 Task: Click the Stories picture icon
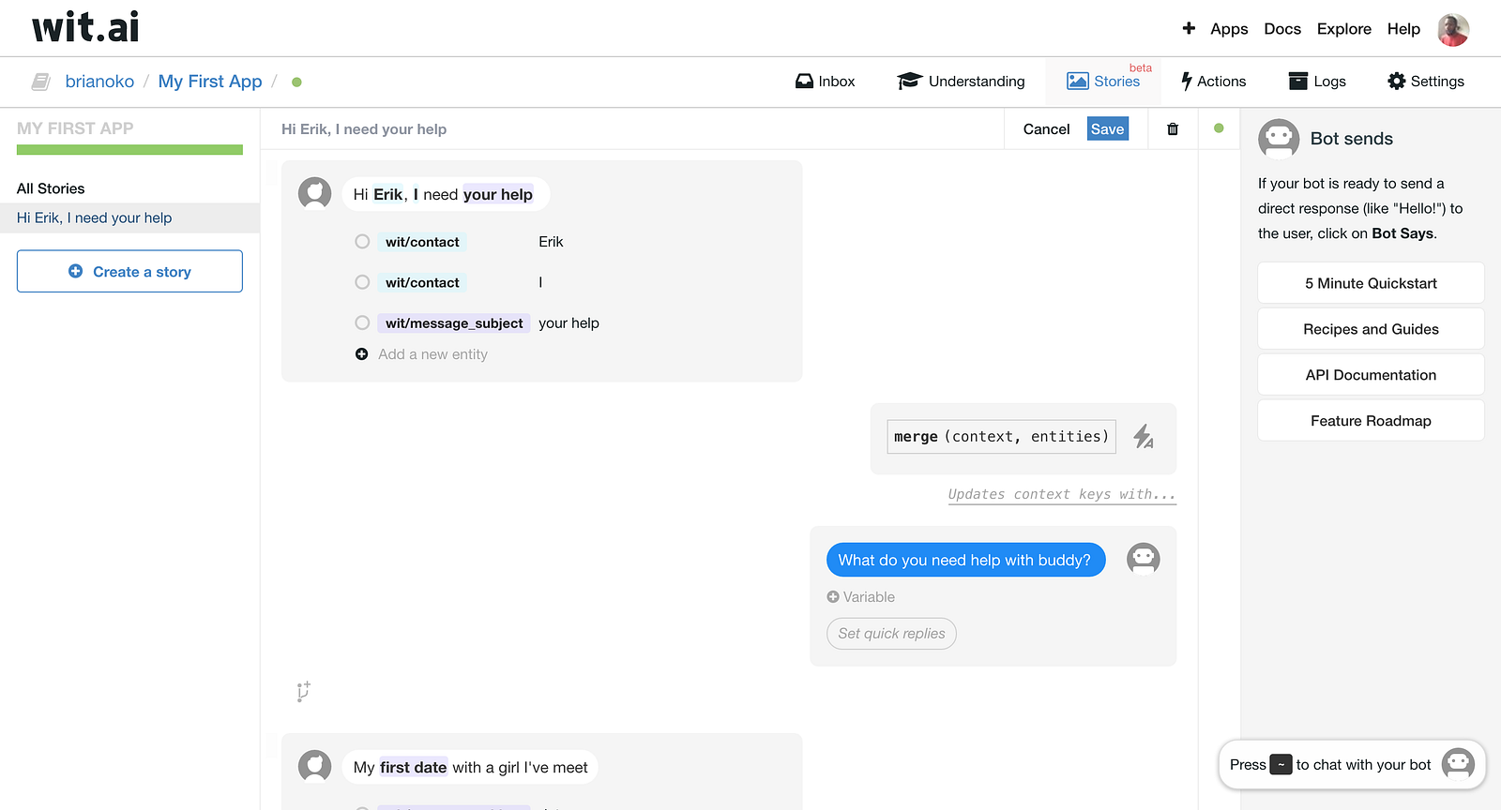tap(1078, 82)
